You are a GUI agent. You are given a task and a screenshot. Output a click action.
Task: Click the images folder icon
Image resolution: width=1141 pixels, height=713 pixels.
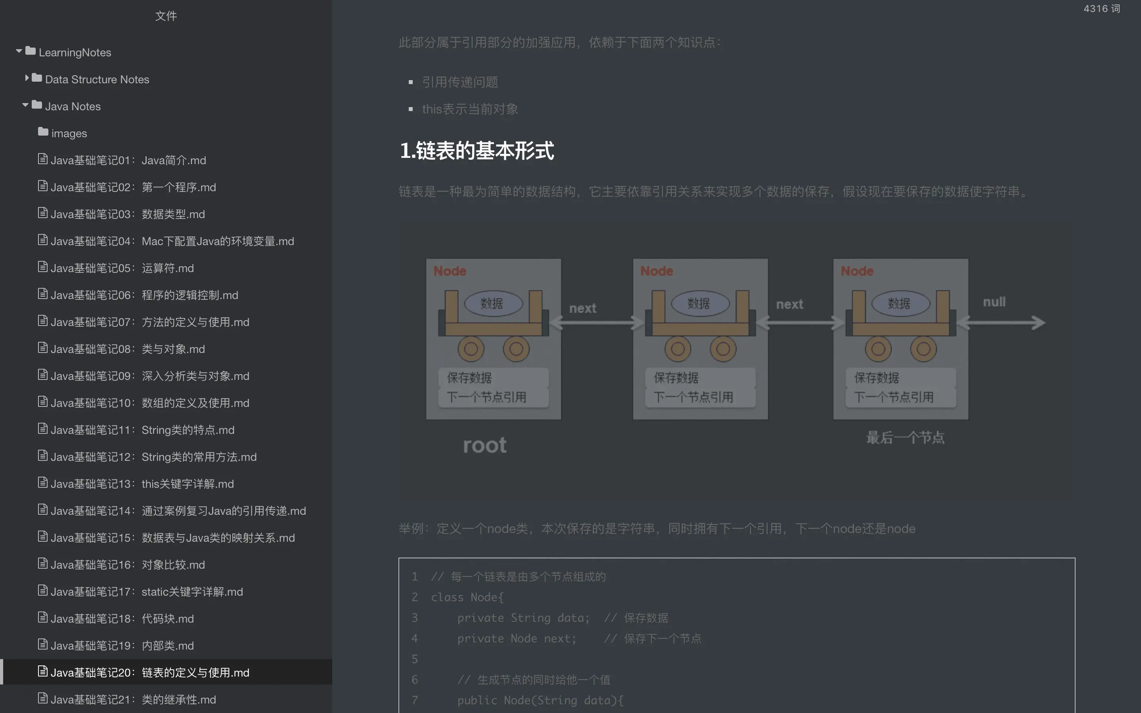[x=43, y=132]
